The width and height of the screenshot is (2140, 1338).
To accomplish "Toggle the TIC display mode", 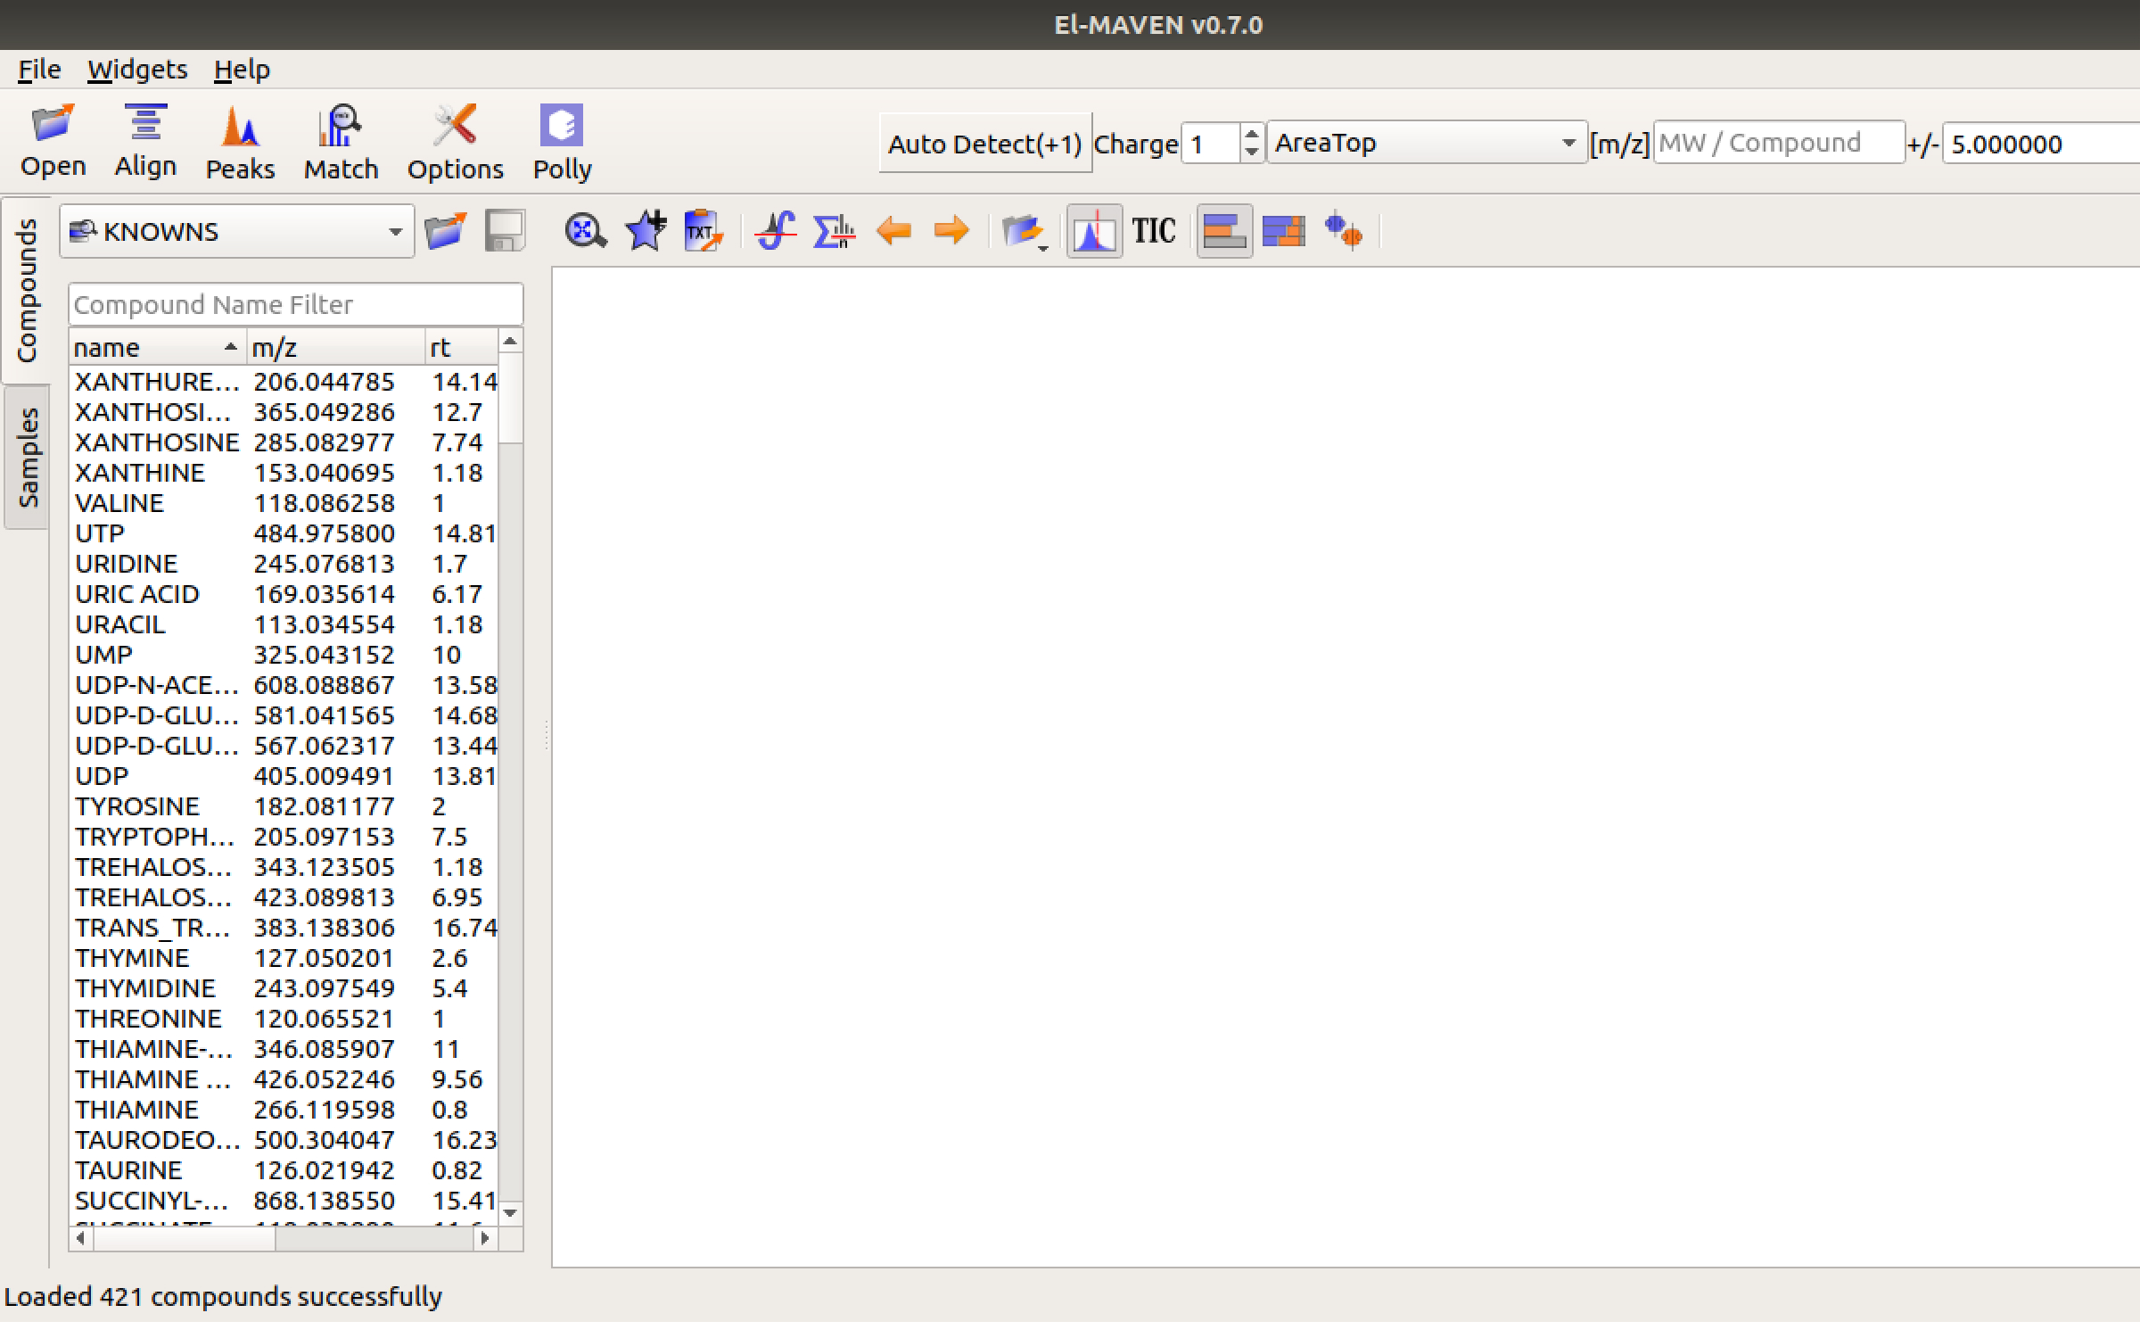I will 1154,231.
